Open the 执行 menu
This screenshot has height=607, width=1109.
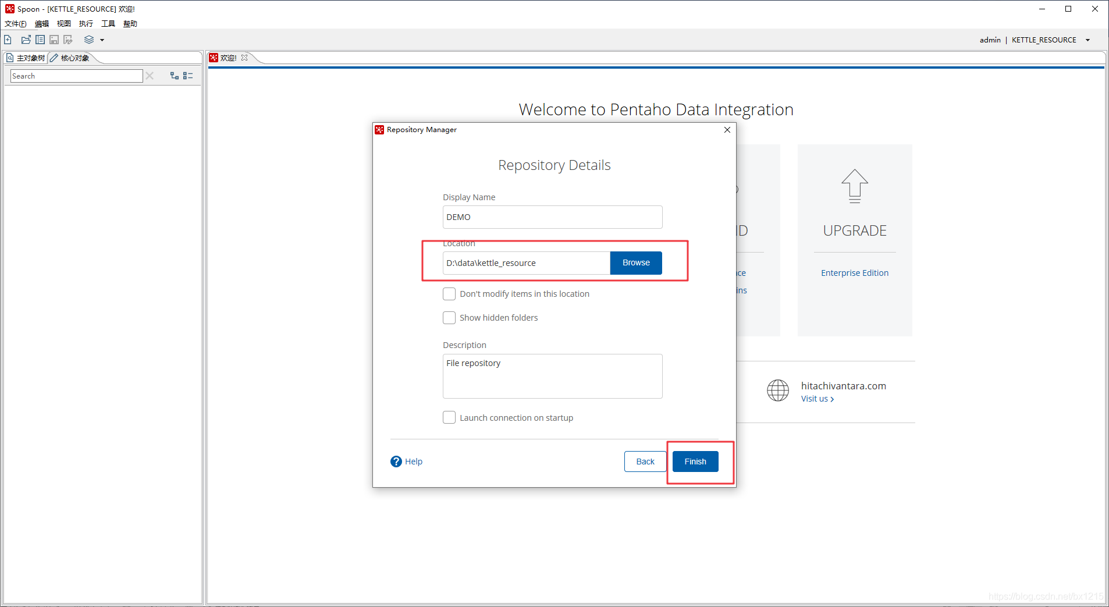pyautogui.click(x=86, y=24)
